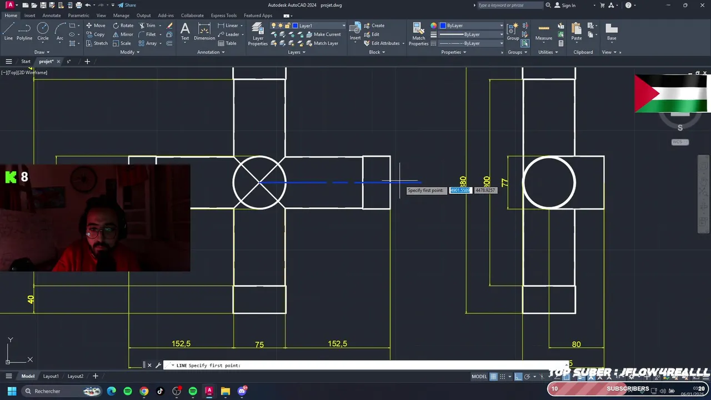The image size is (711, 400).
Task: Switch to the Start file tab
Action: [26, 61]
